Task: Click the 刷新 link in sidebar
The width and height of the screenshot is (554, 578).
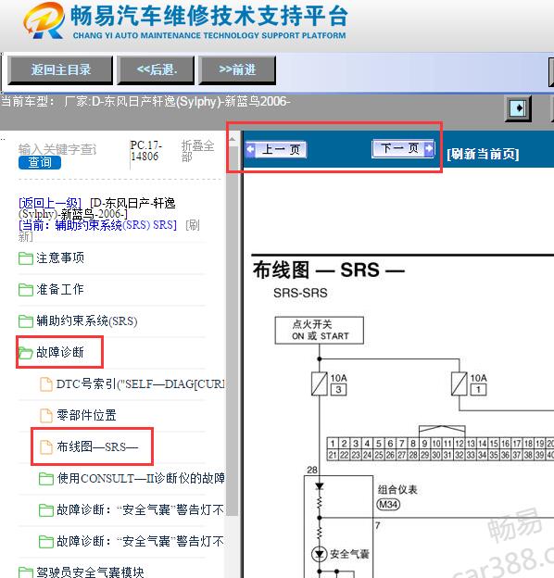Action: click(x=193, y=225)
